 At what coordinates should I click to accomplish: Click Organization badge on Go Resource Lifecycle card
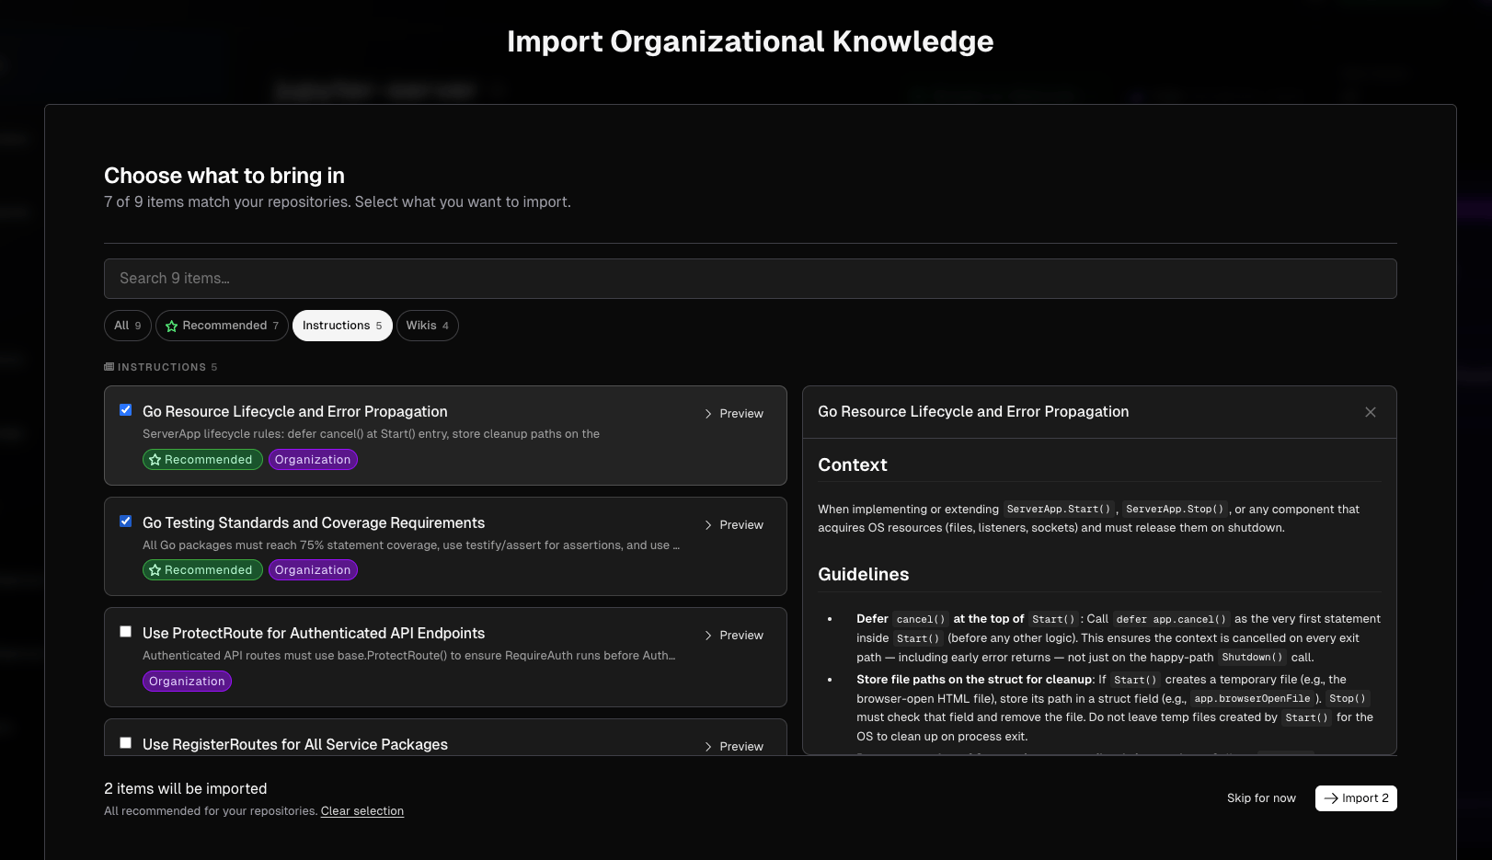(313, 460)
